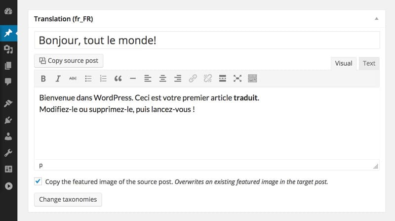This screenshot has height=221, width=395.
Task: Open the Pages sidebar icon
Action: click(x=8, y=66)
